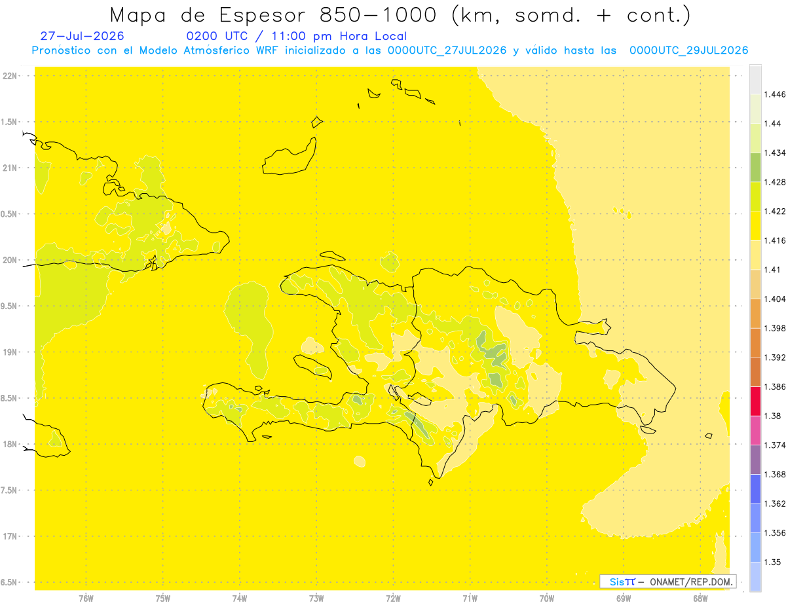The image size is (786, 607).
Task: Pick the red swatch between 1.38 and 1.386
Action: pos(755,401)
